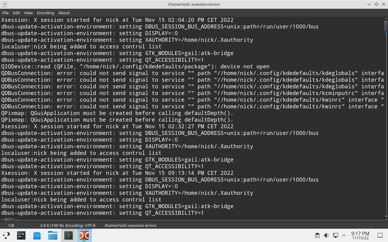Open the KDE application launcher

point(6,235)
